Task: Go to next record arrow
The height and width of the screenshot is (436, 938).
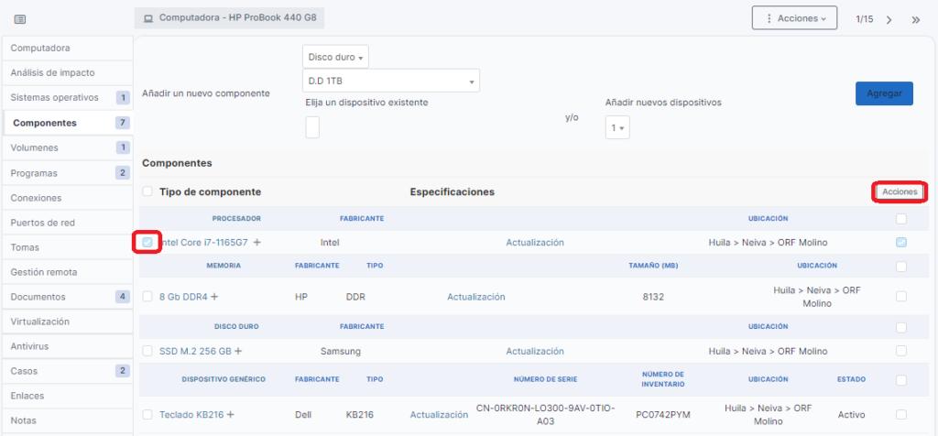Action: 889,19
